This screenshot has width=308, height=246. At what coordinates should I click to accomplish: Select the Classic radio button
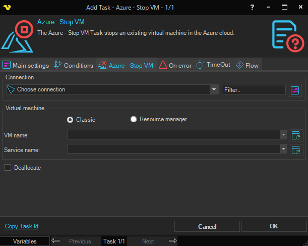click(71, 120)
